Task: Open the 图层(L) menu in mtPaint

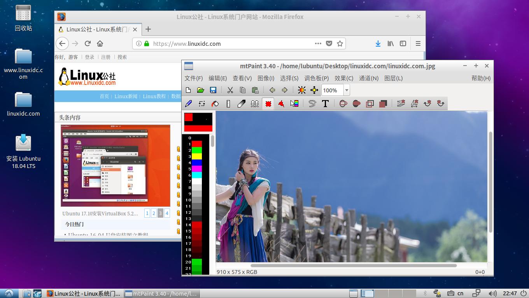Action: coord(394,78)
